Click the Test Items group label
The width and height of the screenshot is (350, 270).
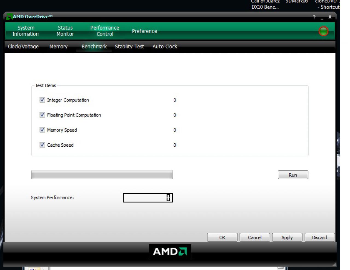coord(45,85)
